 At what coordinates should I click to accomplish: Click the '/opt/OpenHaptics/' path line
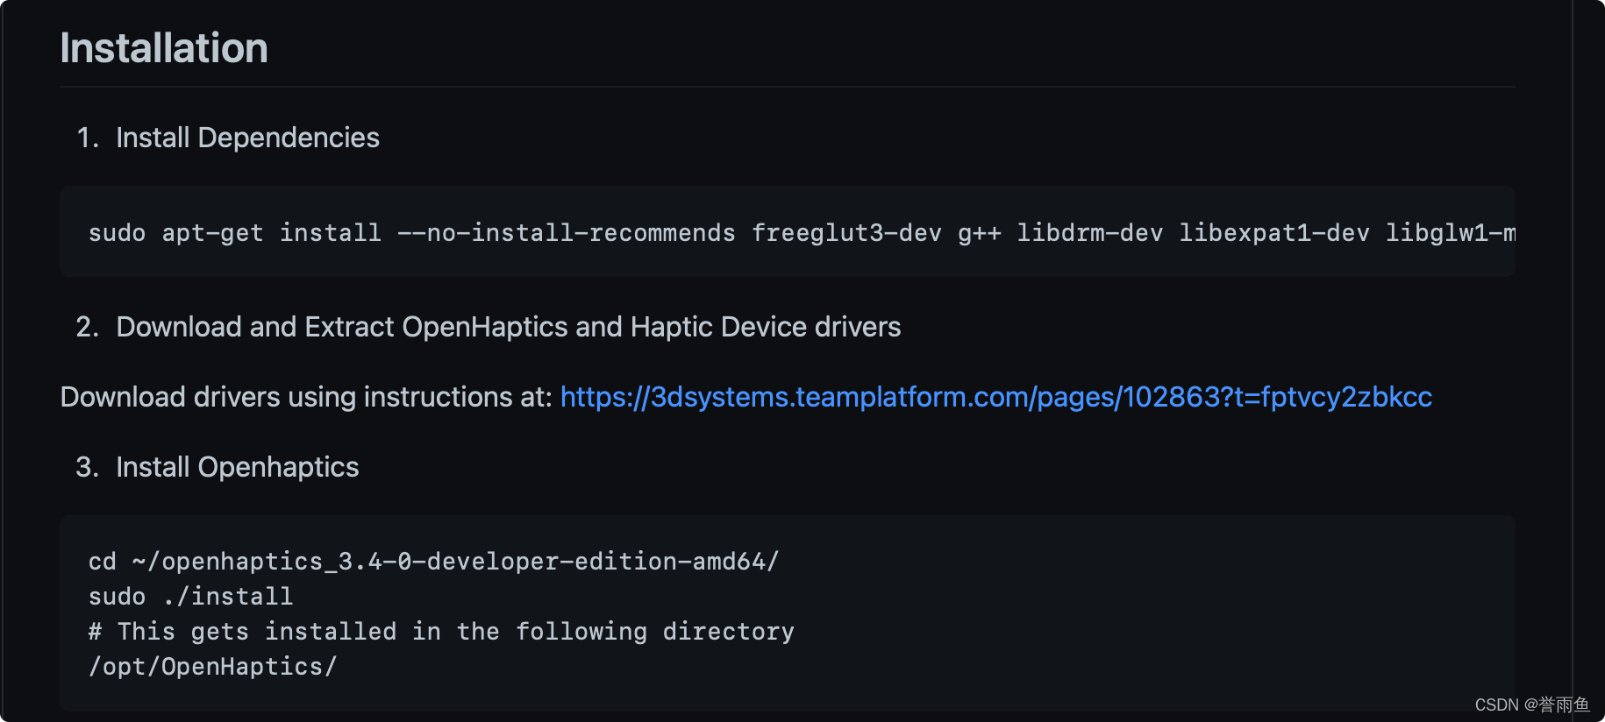(212, 666)
